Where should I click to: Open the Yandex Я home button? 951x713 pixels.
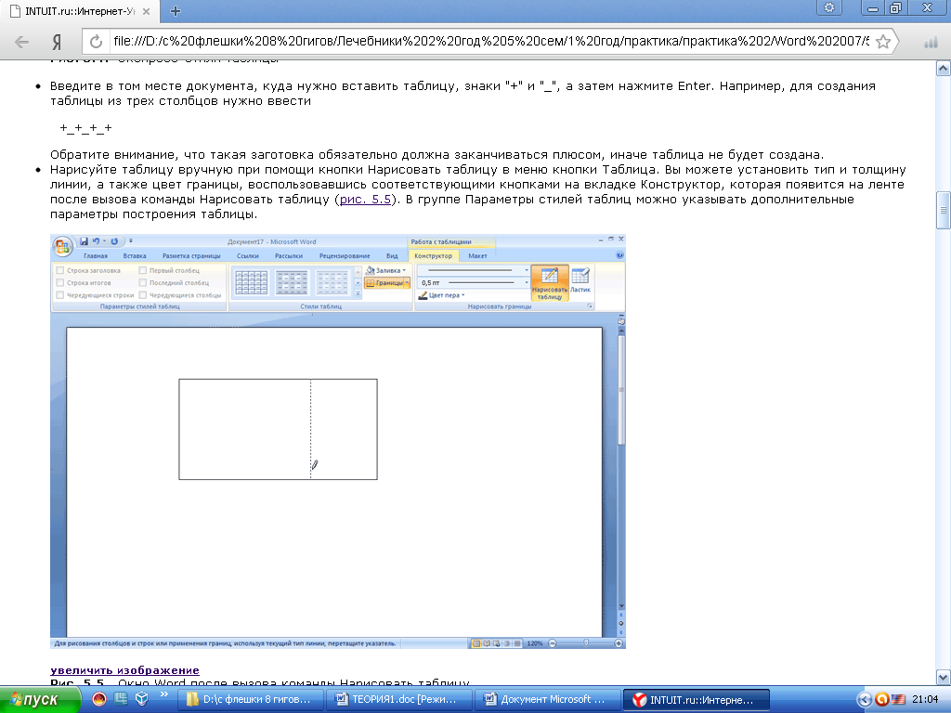(57, 42)
